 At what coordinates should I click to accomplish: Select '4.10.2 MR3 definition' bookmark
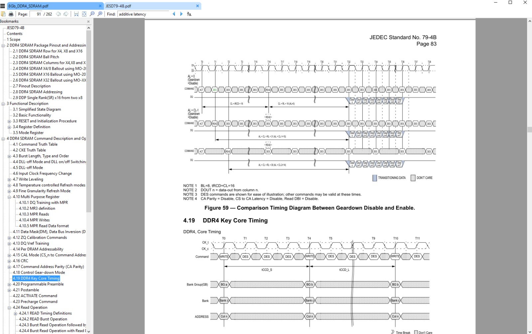pos(37,209)
